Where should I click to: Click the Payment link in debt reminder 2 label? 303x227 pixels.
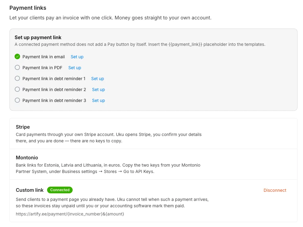point(54,90)
